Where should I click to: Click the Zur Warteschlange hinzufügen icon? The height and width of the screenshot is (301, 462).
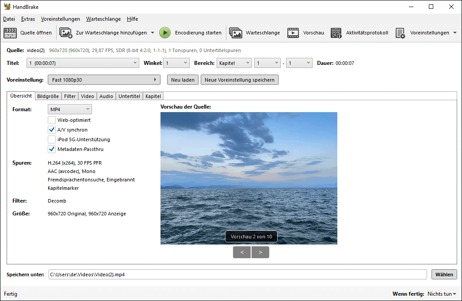(66, 33)
